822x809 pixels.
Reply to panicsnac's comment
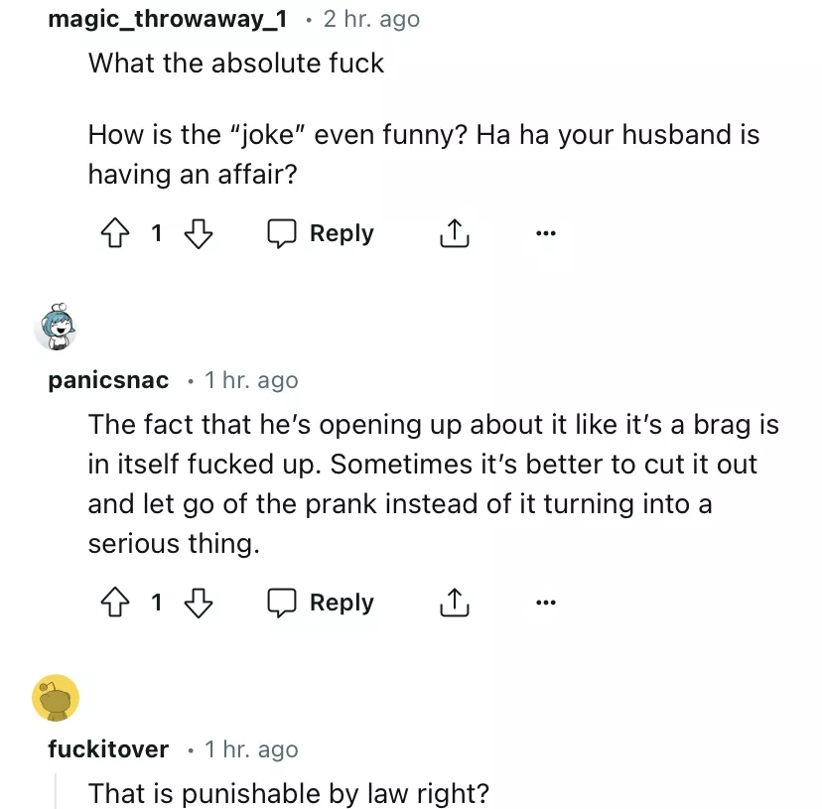click(x=321, y=603)
